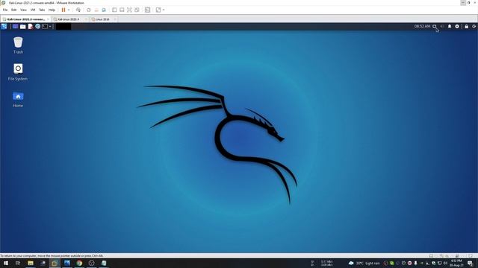Screen dimensions: 478x268
Task: Toggle the library sidebar view icon
Action: click(114, 10)
